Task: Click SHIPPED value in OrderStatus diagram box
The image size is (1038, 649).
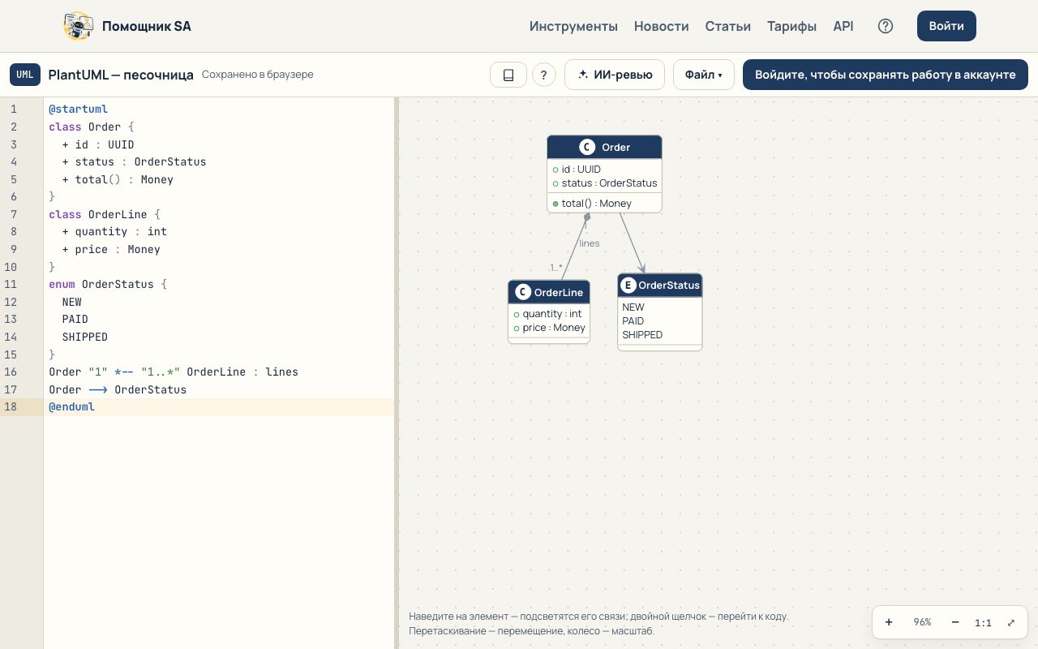Action: [x=642, y=335]
